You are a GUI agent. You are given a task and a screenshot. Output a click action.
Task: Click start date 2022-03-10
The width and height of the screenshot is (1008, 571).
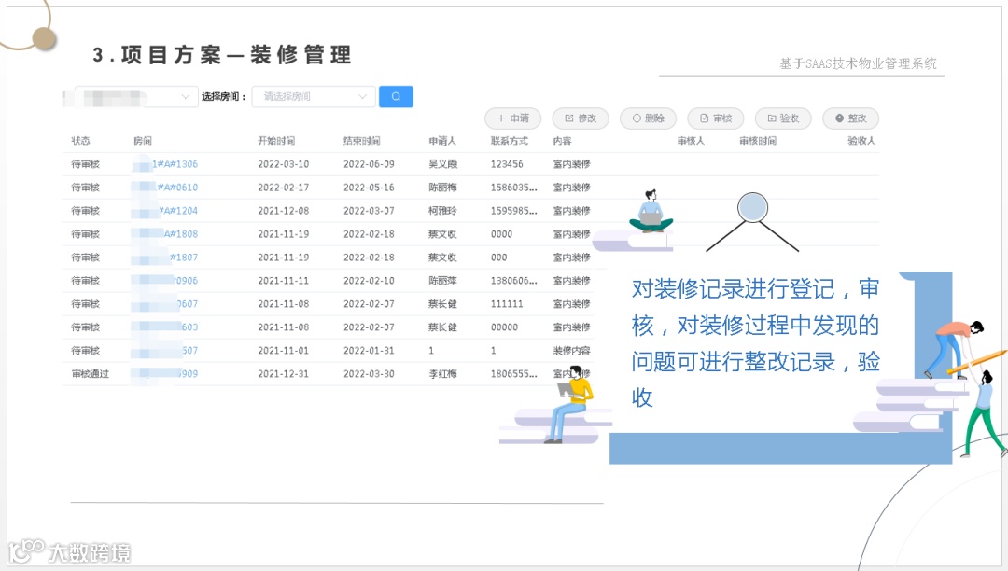coord(284,164)
